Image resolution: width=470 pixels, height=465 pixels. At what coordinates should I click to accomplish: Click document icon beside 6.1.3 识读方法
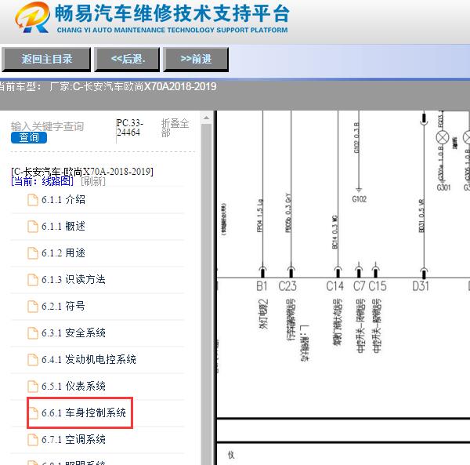click(33, 280)
